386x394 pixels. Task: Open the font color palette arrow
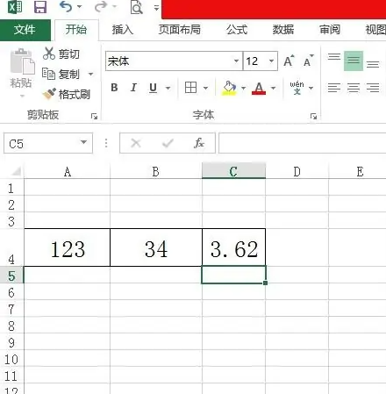[273, 88]
